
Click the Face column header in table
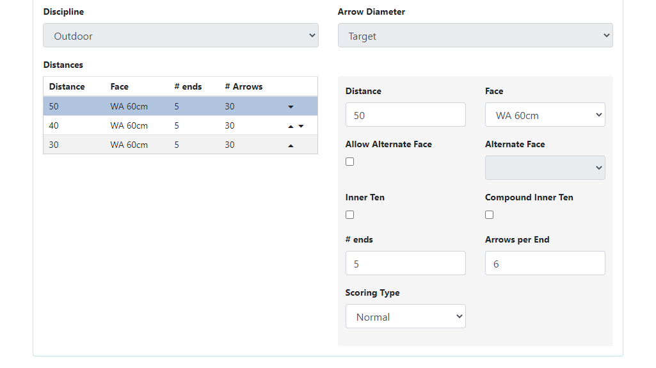(x=119, y=86)
